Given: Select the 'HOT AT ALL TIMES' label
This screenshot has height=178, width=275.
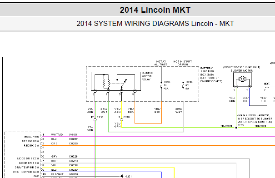Looking at the screenshot, I should (x=160, y=63).
